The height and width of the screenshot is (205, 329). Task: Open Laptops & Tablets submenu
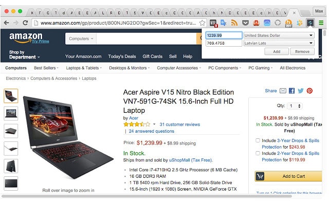pos(84,68)
